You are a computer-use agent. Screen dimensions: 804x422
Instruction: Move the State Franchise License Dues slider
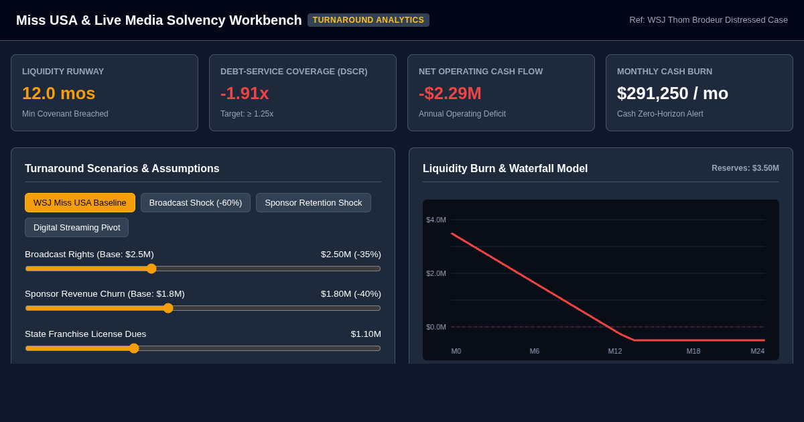[x=203, y=348]
